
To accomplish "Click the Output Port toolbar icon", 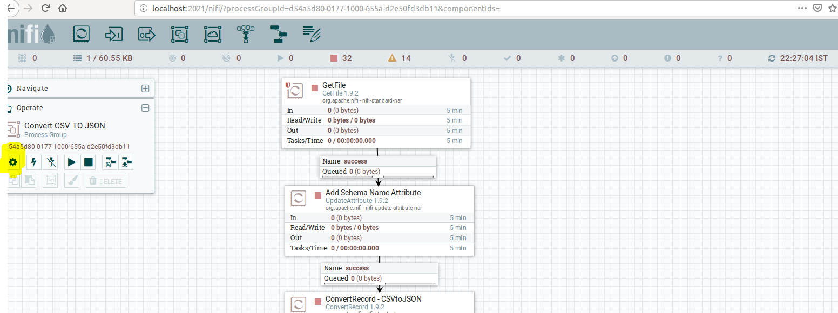I will [146, 35].
